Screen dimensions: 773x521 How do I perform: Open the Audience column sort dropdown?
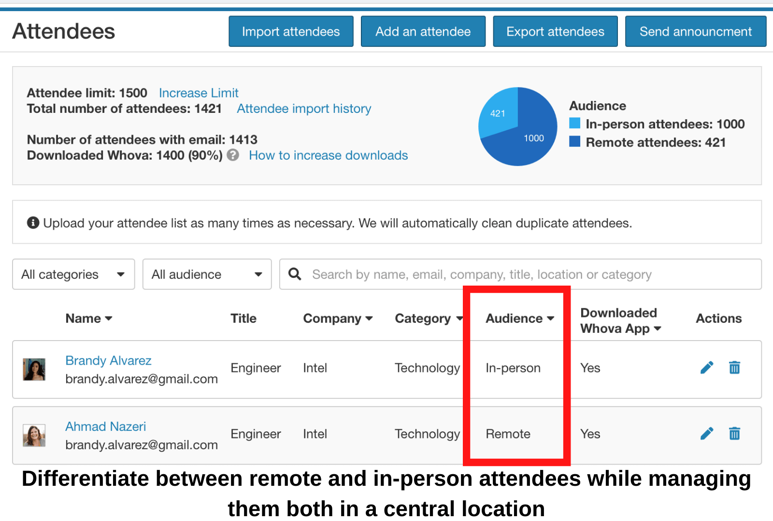551,318
